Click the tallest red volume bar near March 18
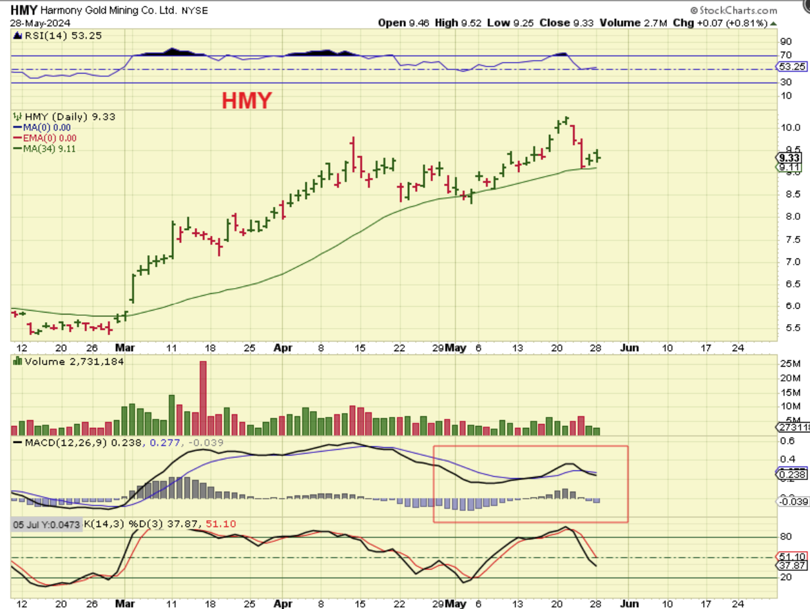Viewport: 810px width, 609px height. [203, 398]
